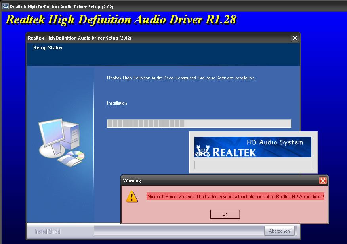Click the empty progress bar under Realtek banner
Screen dimensions: 347x244
[254, 165]
